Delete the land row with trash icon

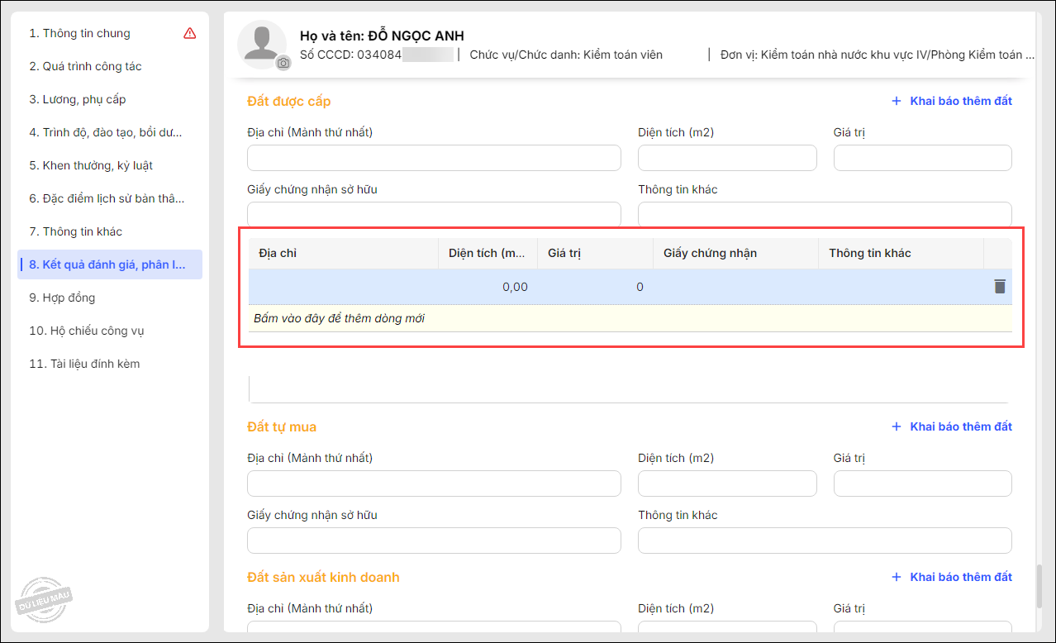click(x=999, y=287)
